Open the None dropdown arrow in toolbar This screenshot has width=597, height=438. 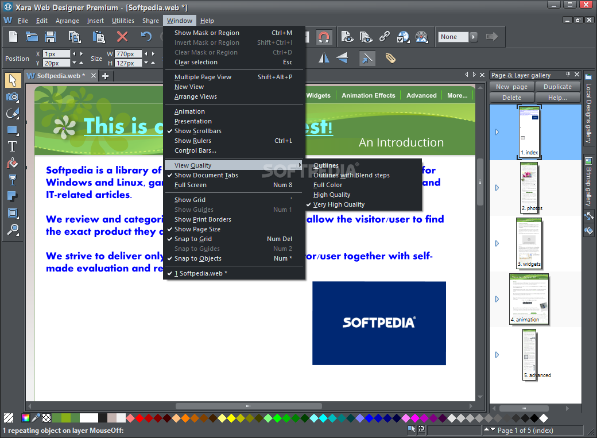[473, 37]
